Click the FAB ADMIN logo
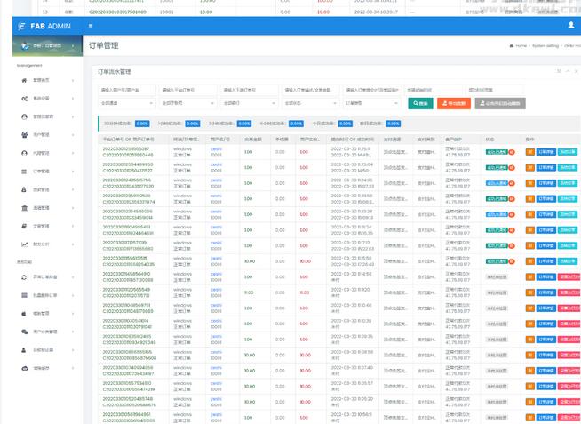The height and width of the screenshot is (424, 581). pyautogui.click(x=44, y=26)
